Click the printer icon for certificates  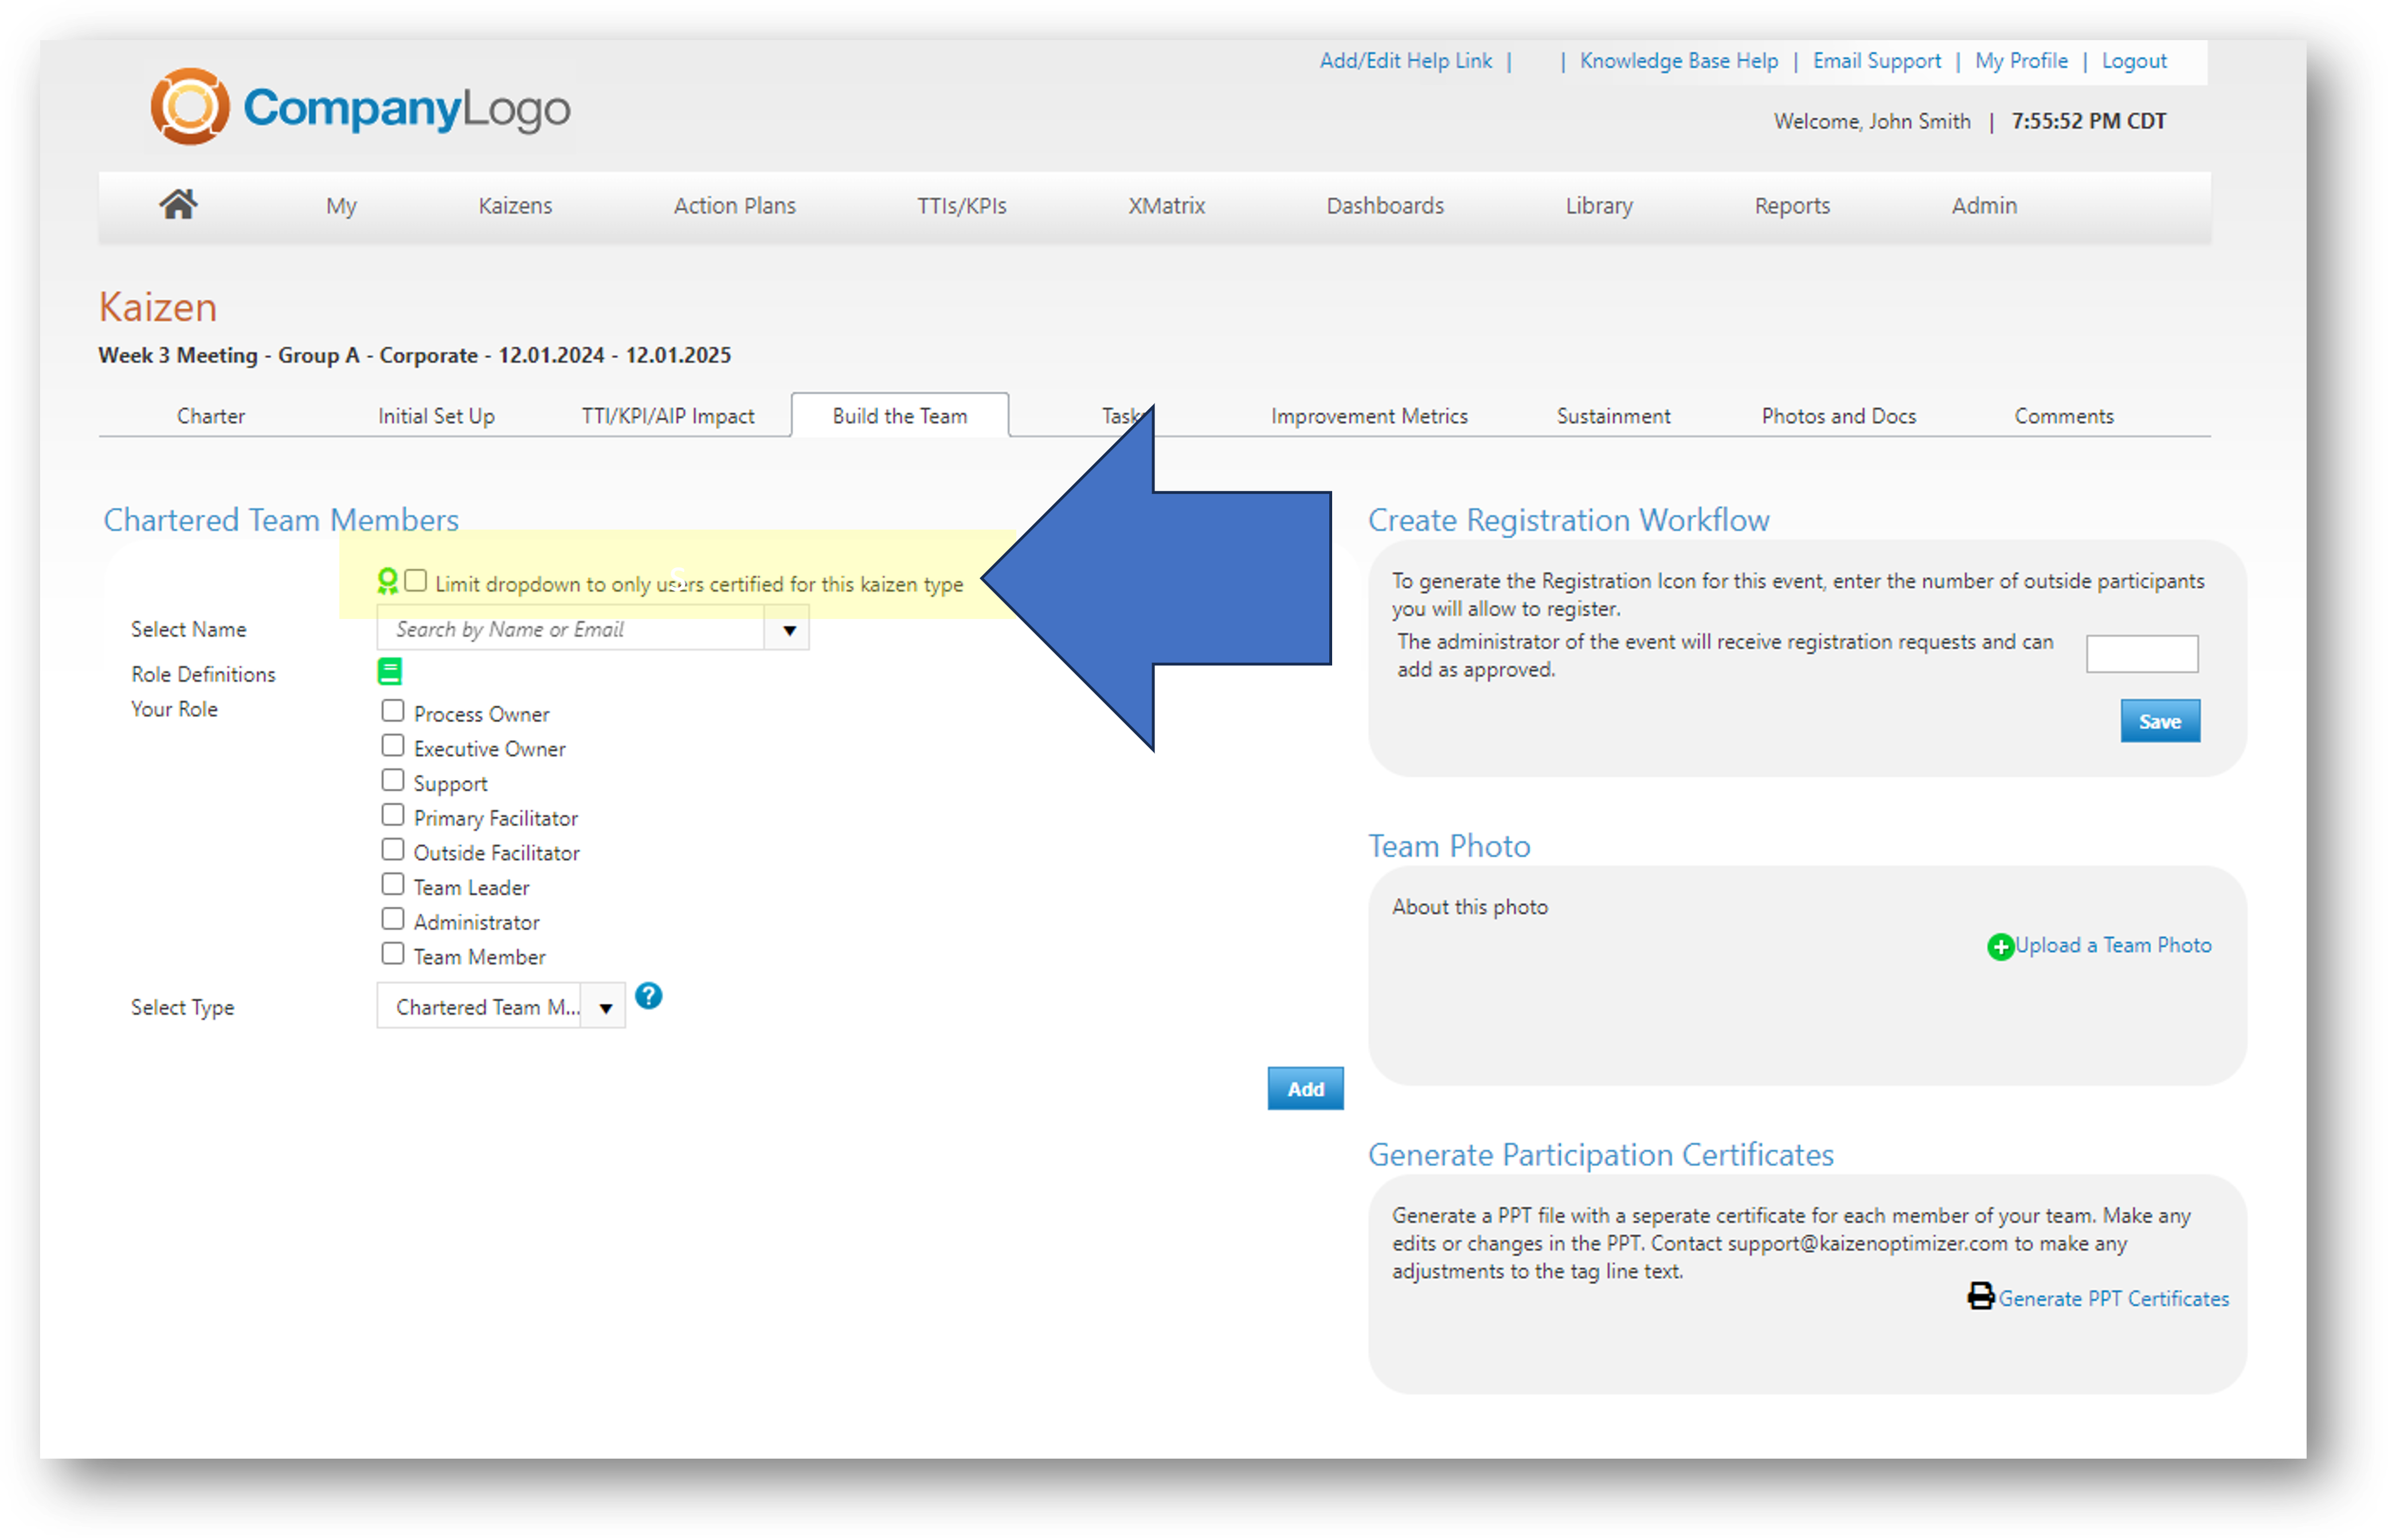click(x=1981, y=1297)
